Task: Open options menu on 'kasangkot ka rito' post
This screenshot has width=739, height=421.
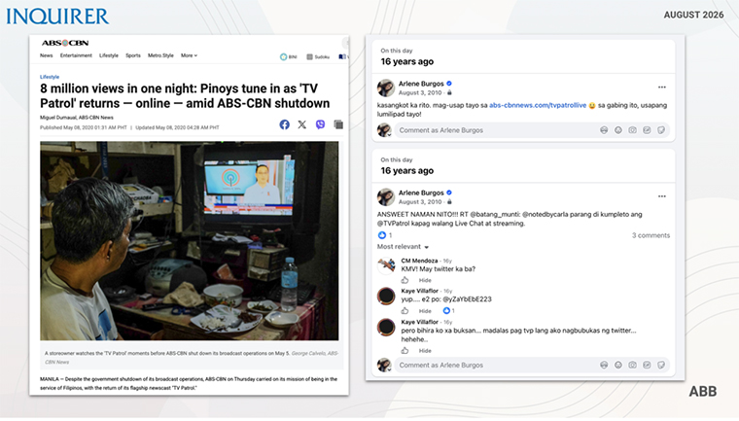Action: pyautogui.click(x=662, y=88)
